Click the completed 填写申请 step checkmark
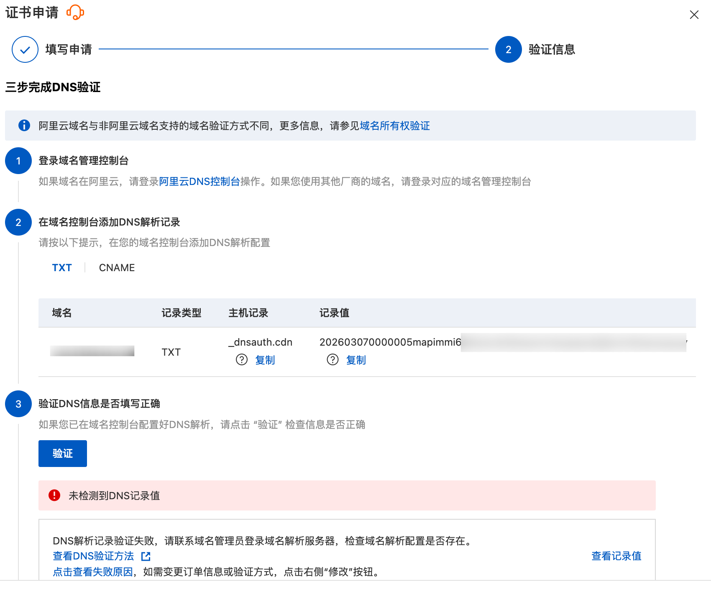This screenshot has width=711, height=590. pyautogui.click(x=25, y=49)
